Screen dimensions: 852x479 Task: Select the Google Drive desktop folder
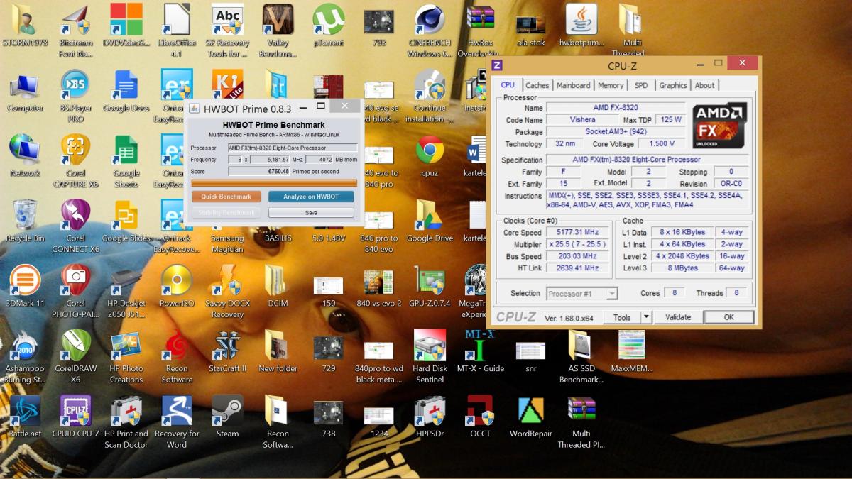430,221
